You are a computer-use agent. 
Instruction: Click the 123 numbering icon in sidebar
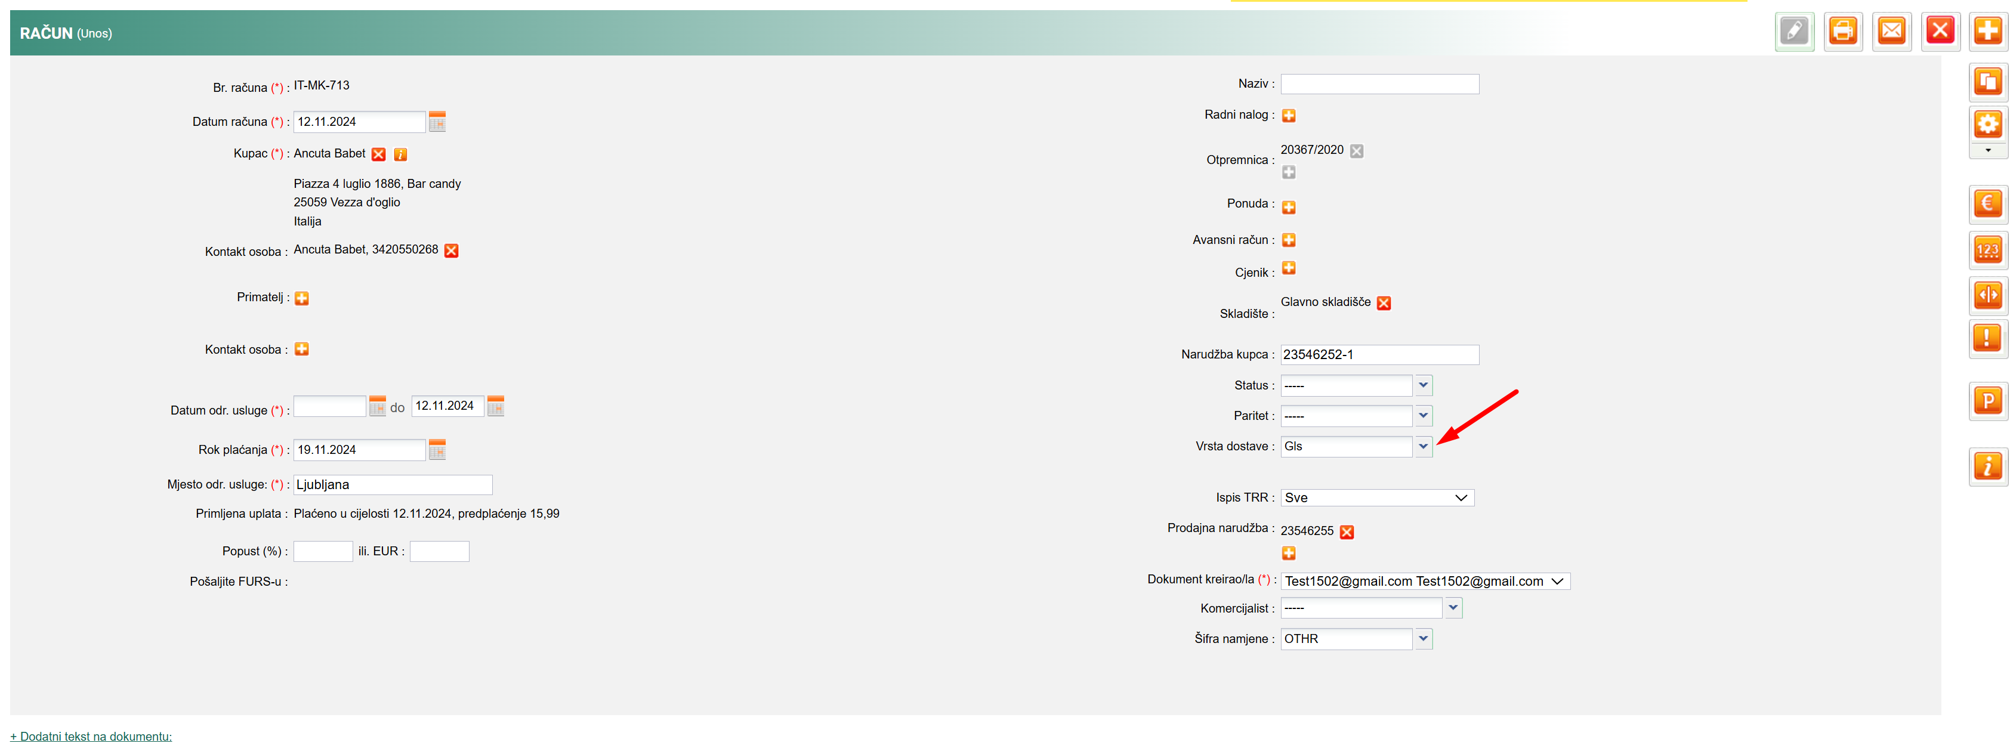point(1987,251)
